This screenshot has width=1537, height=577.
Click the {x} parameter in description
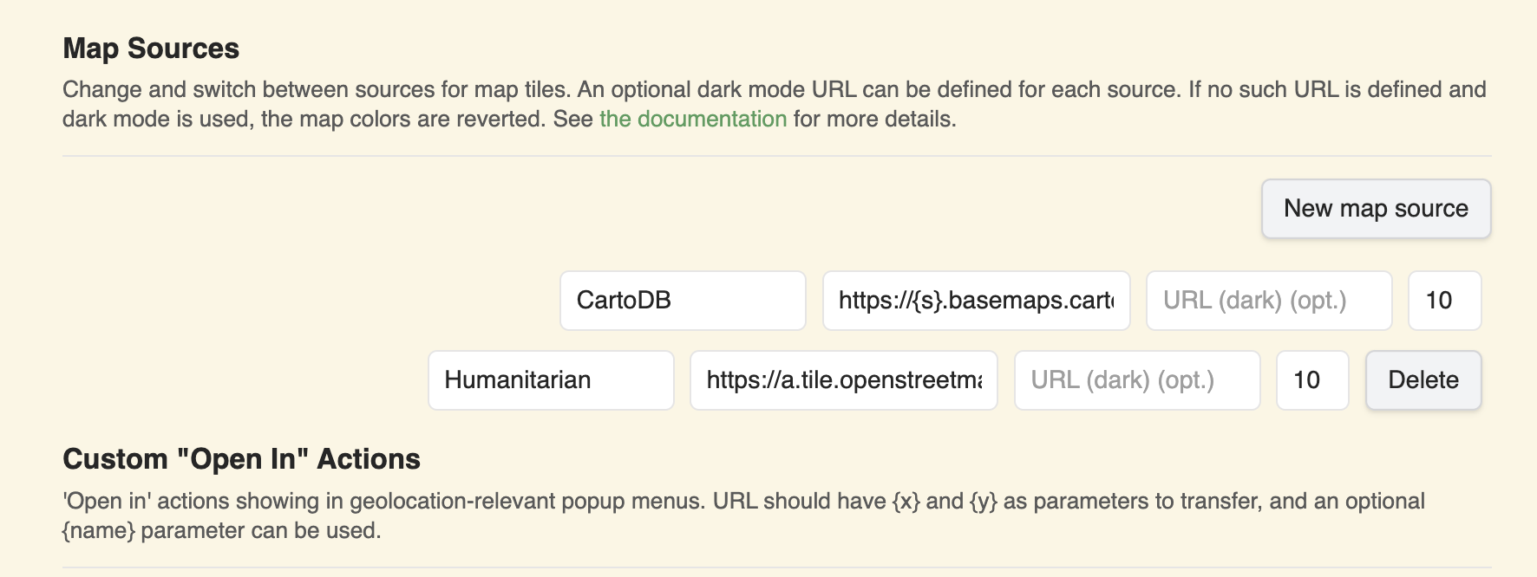coord(906,501)
